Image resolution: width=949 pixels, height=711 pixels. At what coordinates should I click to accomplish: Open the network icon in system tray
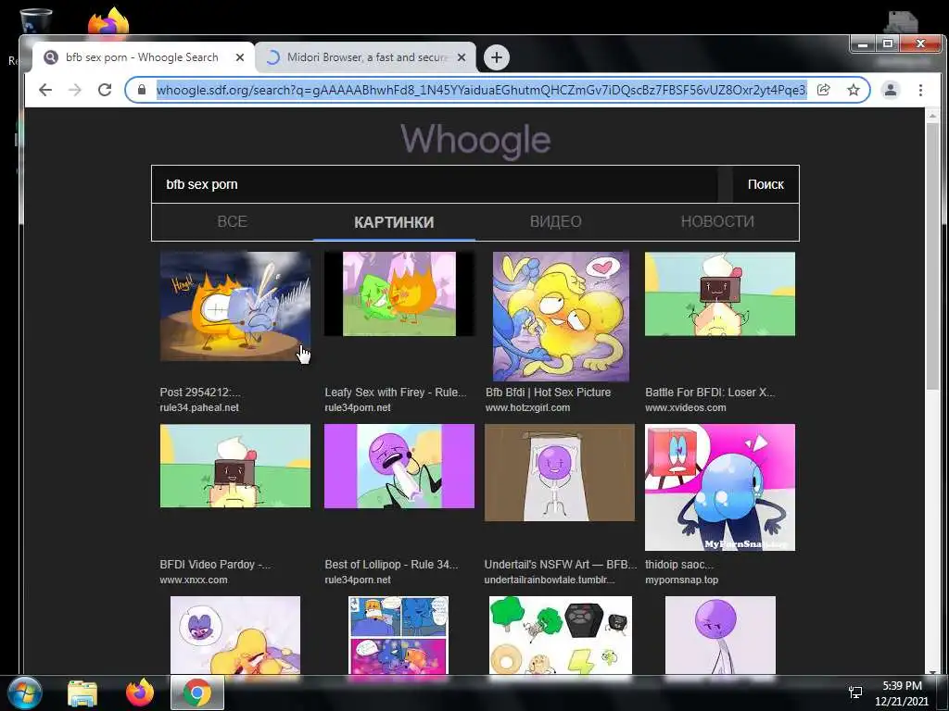click(855, 692)
